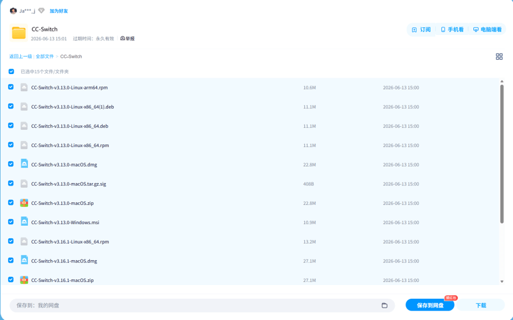Select file name CC-Switch-v3.13.0-macOS.tar.gz.sig
The image size is (513, 320).
click(69, 184)
